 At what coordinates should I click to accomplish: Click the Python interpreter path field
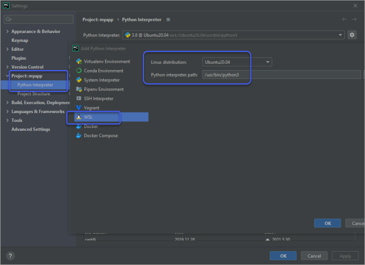(x=282, y=75)
